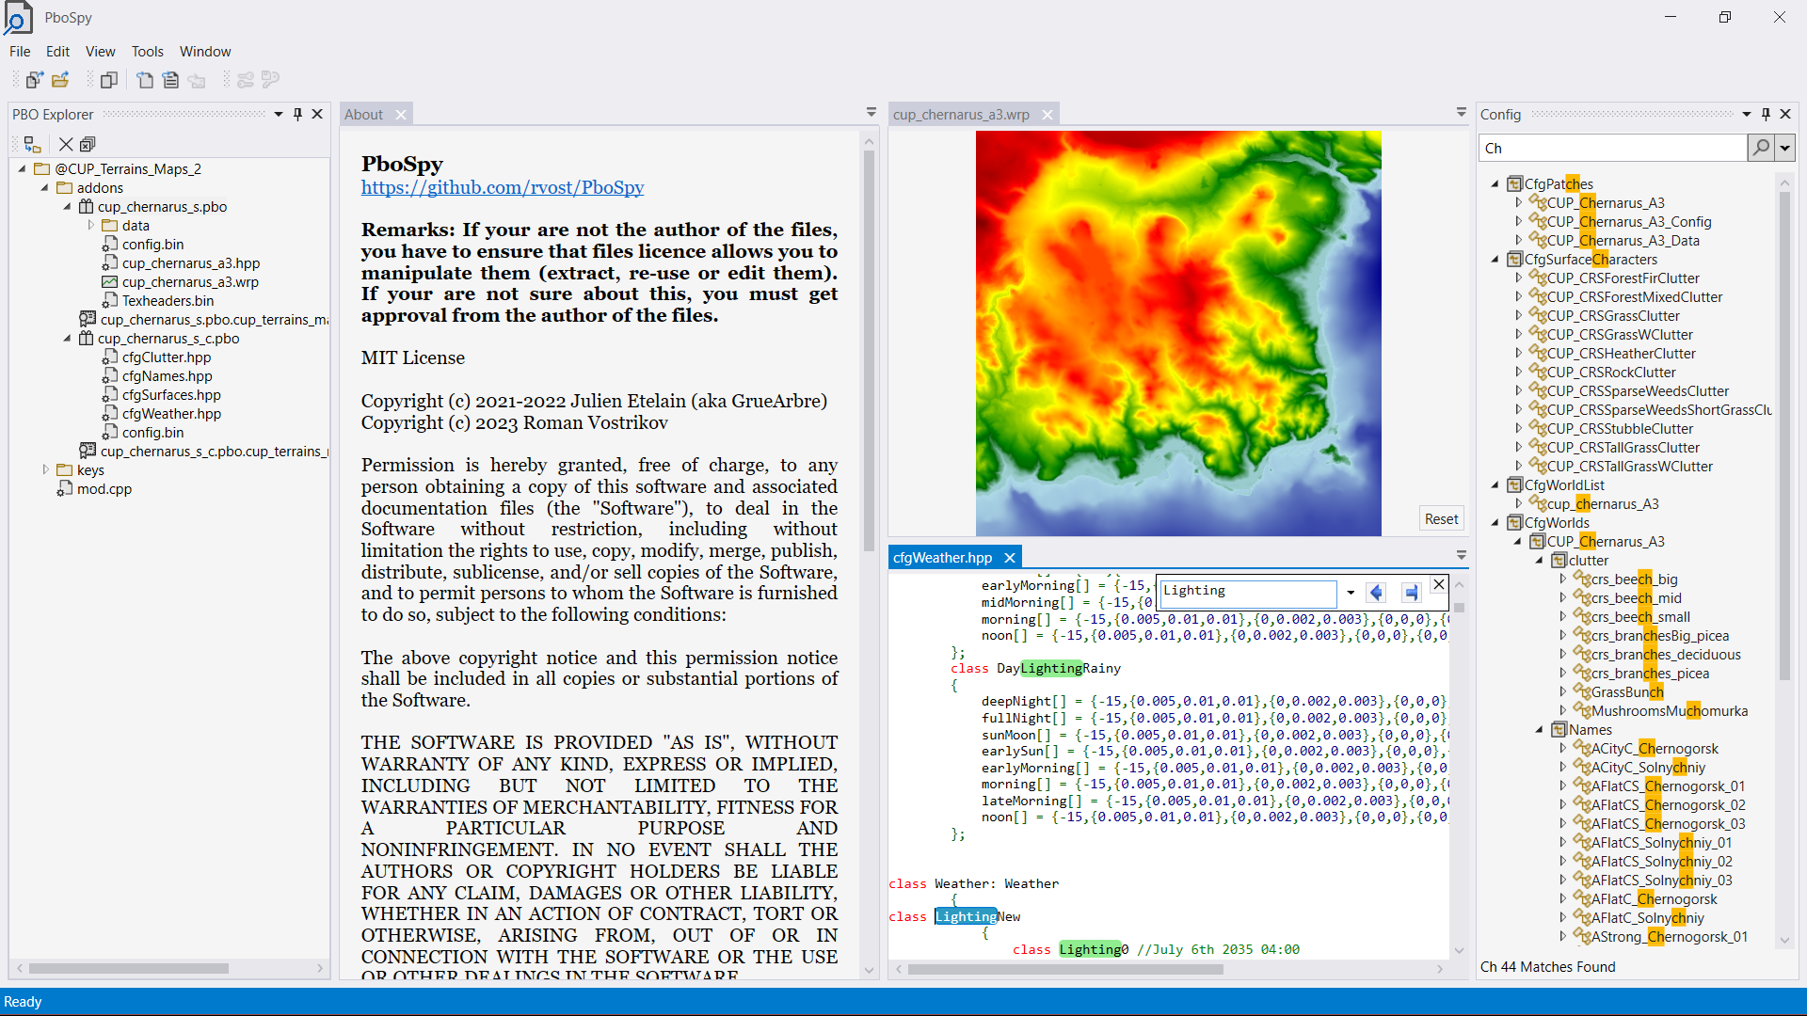Click the find previous blue arrow

pyautogui.click(x=1377, y=592)
